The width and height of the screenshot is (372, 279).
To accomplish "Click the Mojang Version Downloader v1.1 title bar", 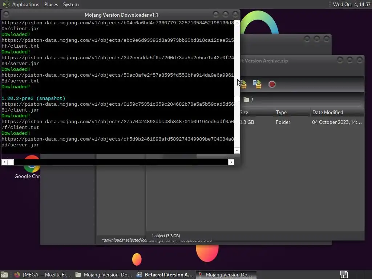I will (121, 15).
